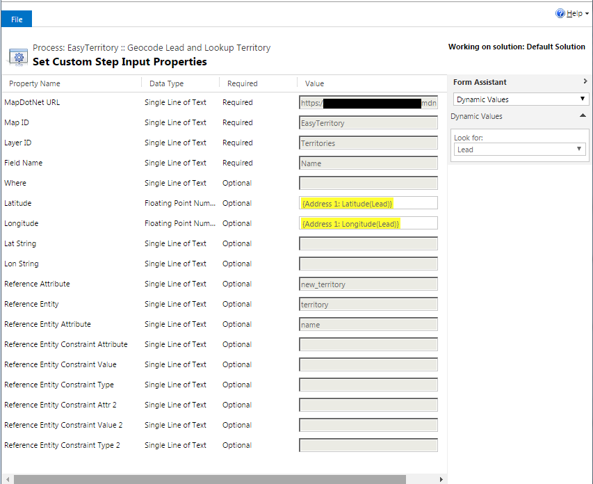Click the Help question mark icon
Screen dimensions: 593x484
point(559,13)
